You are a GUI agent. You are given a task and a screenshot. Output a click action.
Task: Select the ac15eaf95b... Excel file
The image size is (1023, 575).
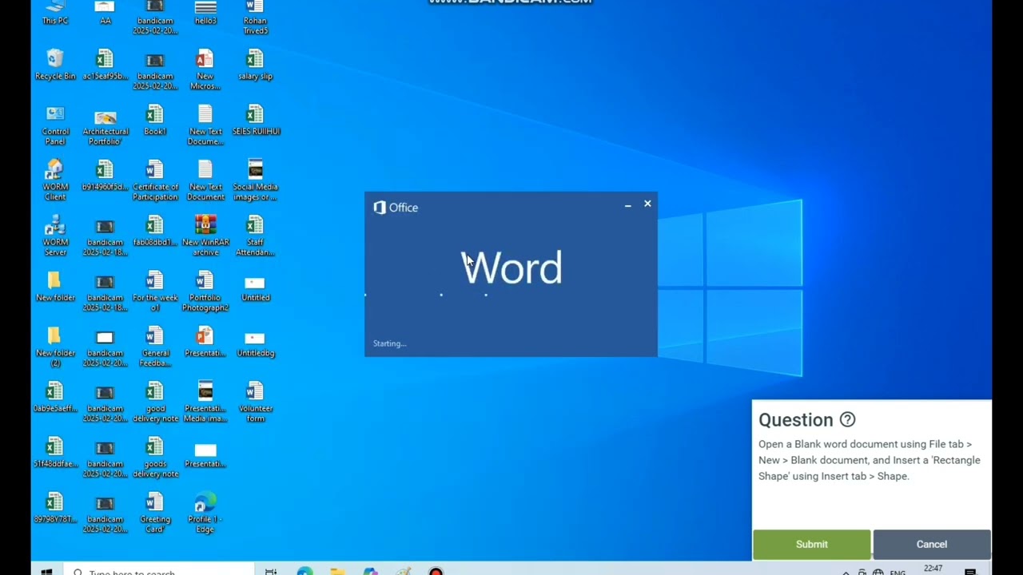pos(105,65)
